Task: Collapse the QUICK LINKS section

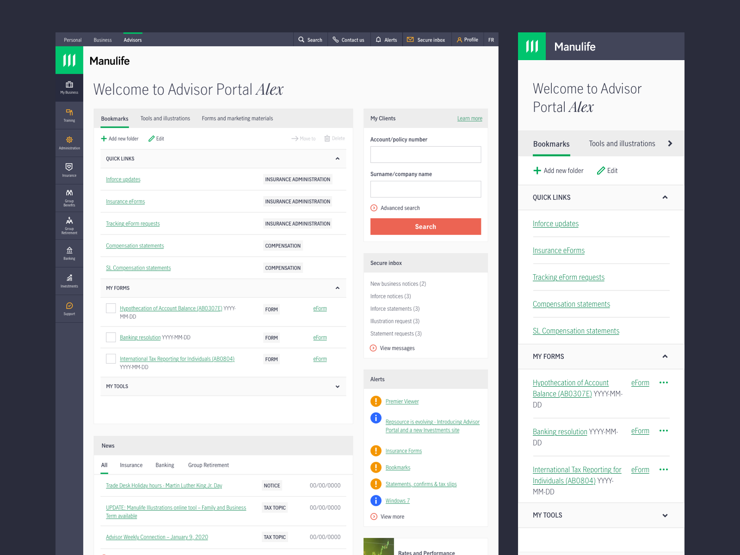Action: 337,159
